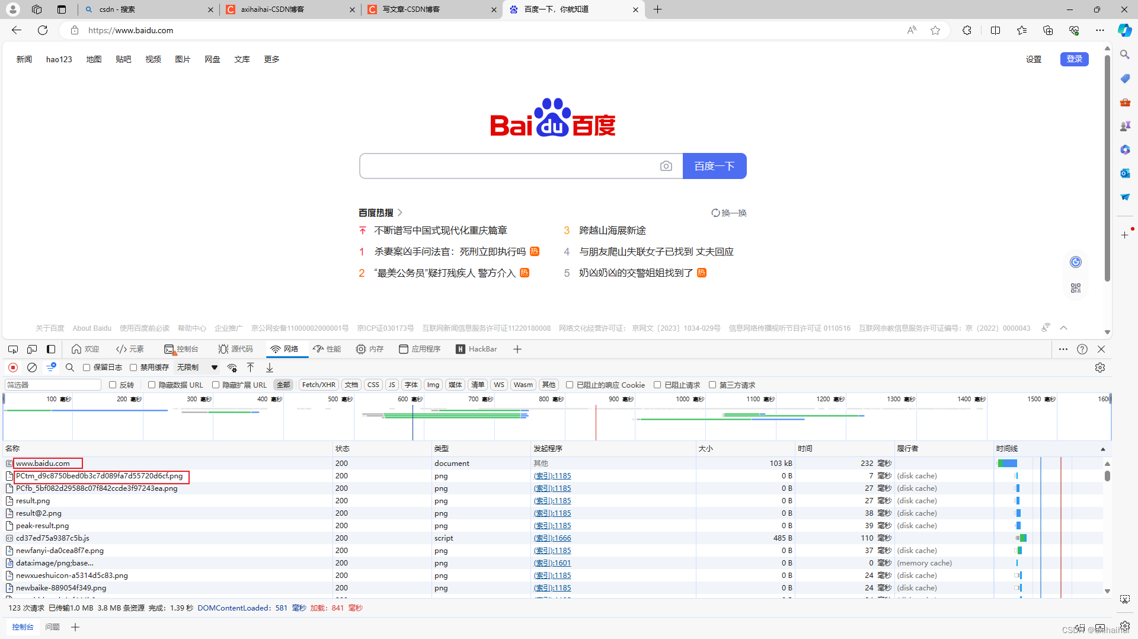Open 问题 drawer tab at bottom

coord(52,627)
